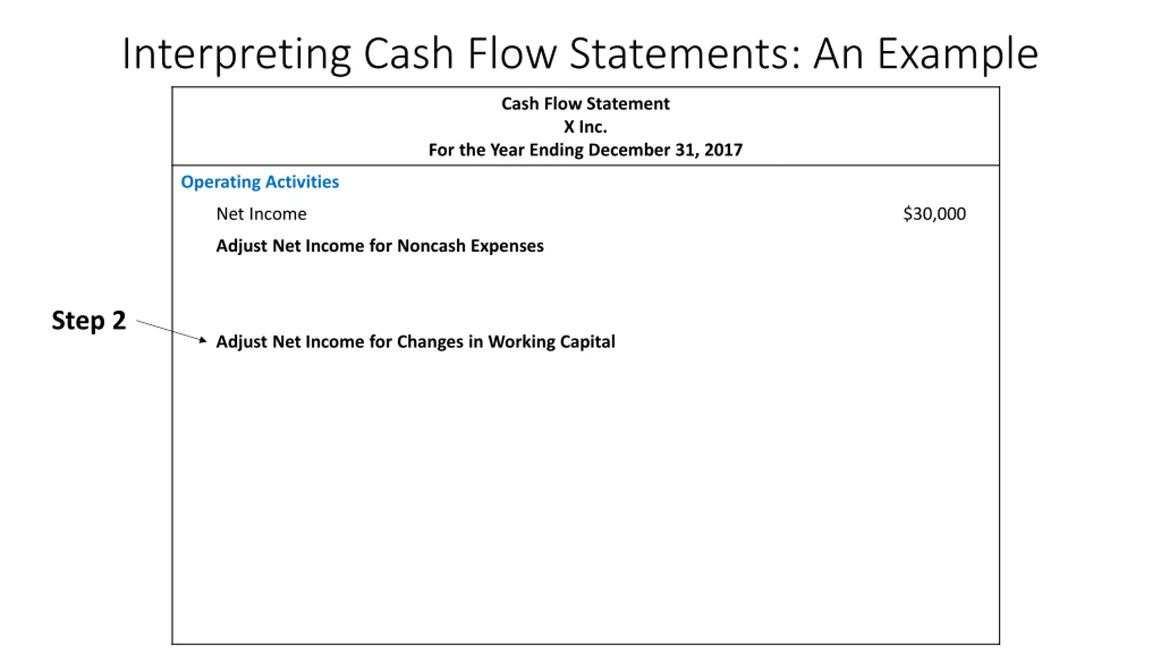Select the Step 2 label
The height and width of the screenshot is (653, 1161).
89,321
